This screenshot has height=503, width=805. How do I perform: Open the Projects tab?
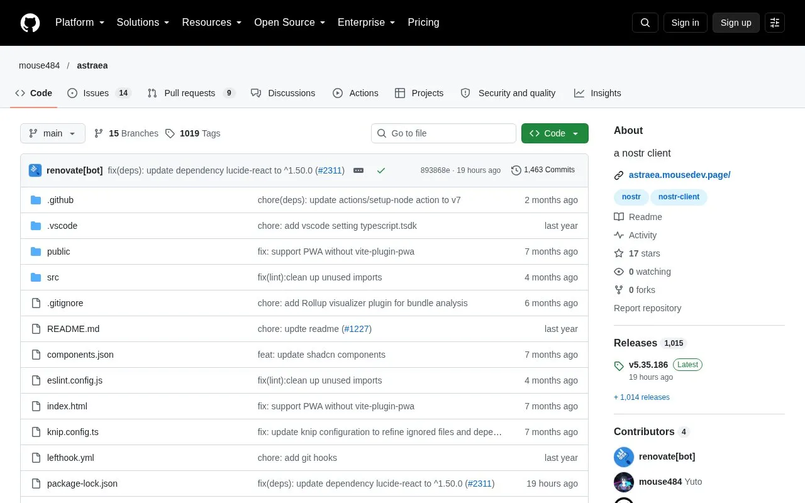click(419, 93)
